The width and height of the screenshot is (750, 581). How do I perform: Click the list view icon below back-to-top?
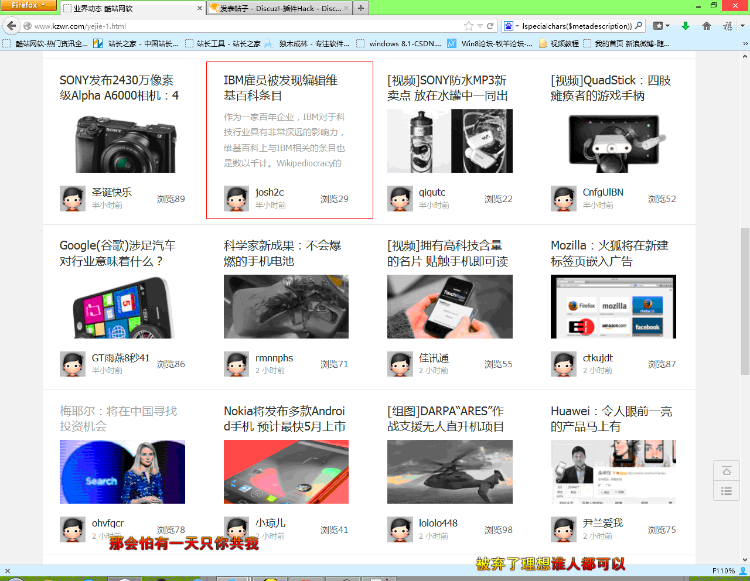pyautogui.click(x=727, y=491)
